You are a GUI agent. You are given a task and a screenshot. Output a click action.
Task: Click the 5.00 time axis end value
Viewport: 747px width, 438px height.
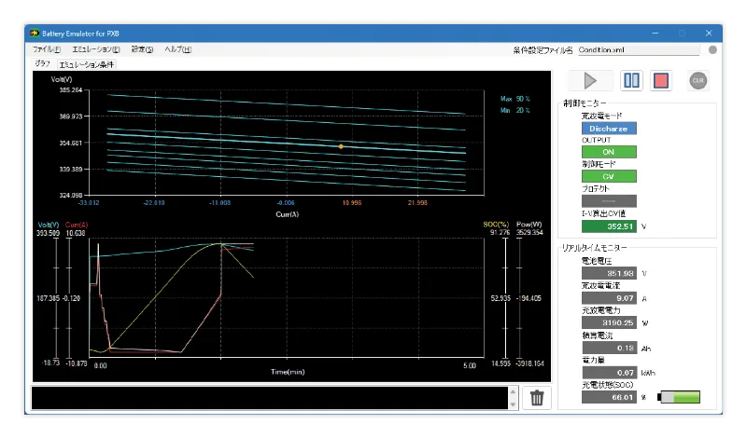click(x=470, y=365)
